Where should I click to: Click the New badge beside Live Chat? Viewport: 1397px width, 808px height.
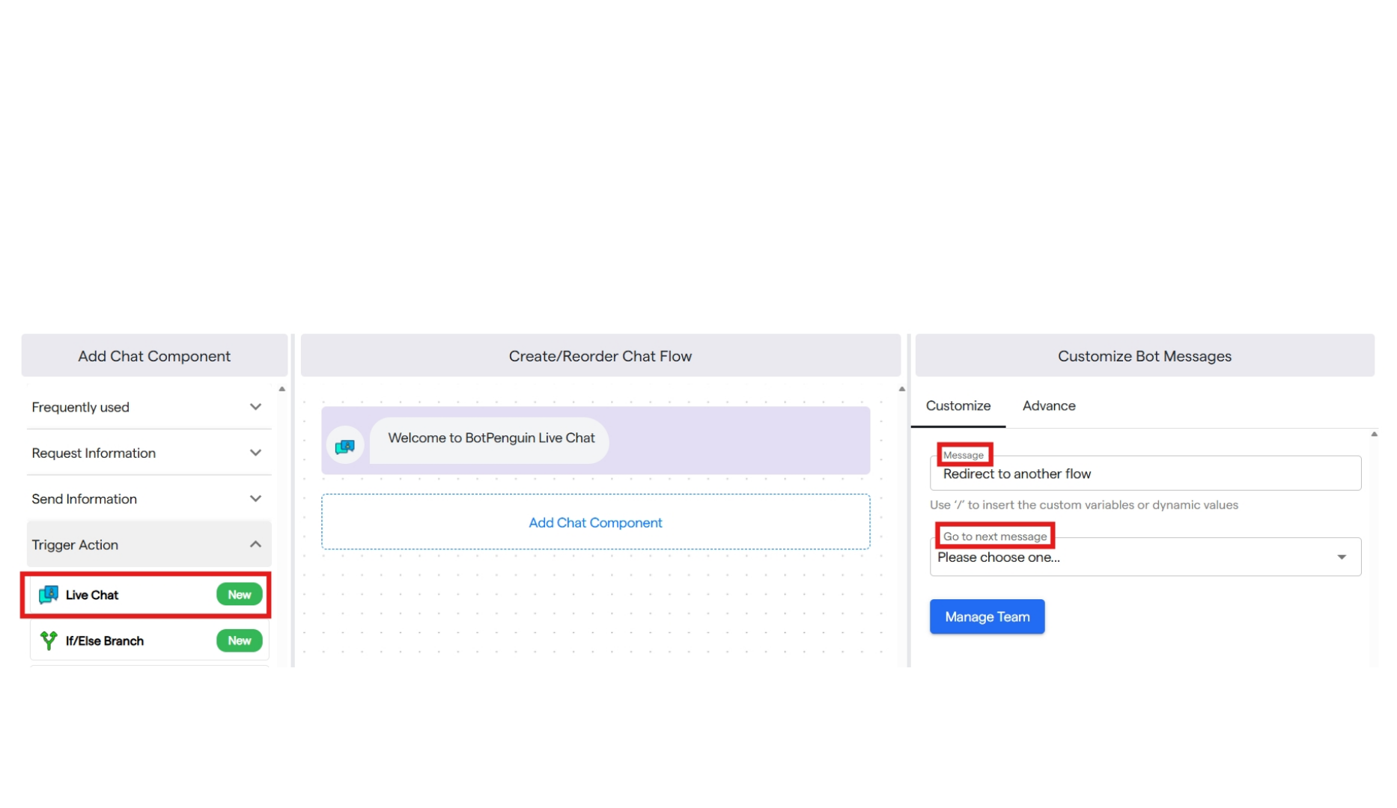pos(239,595)
